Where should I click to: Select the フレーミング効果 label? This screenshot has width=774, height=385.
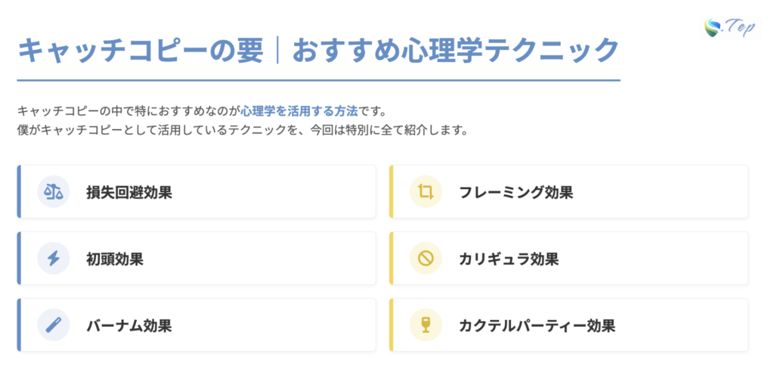[515, 192]
